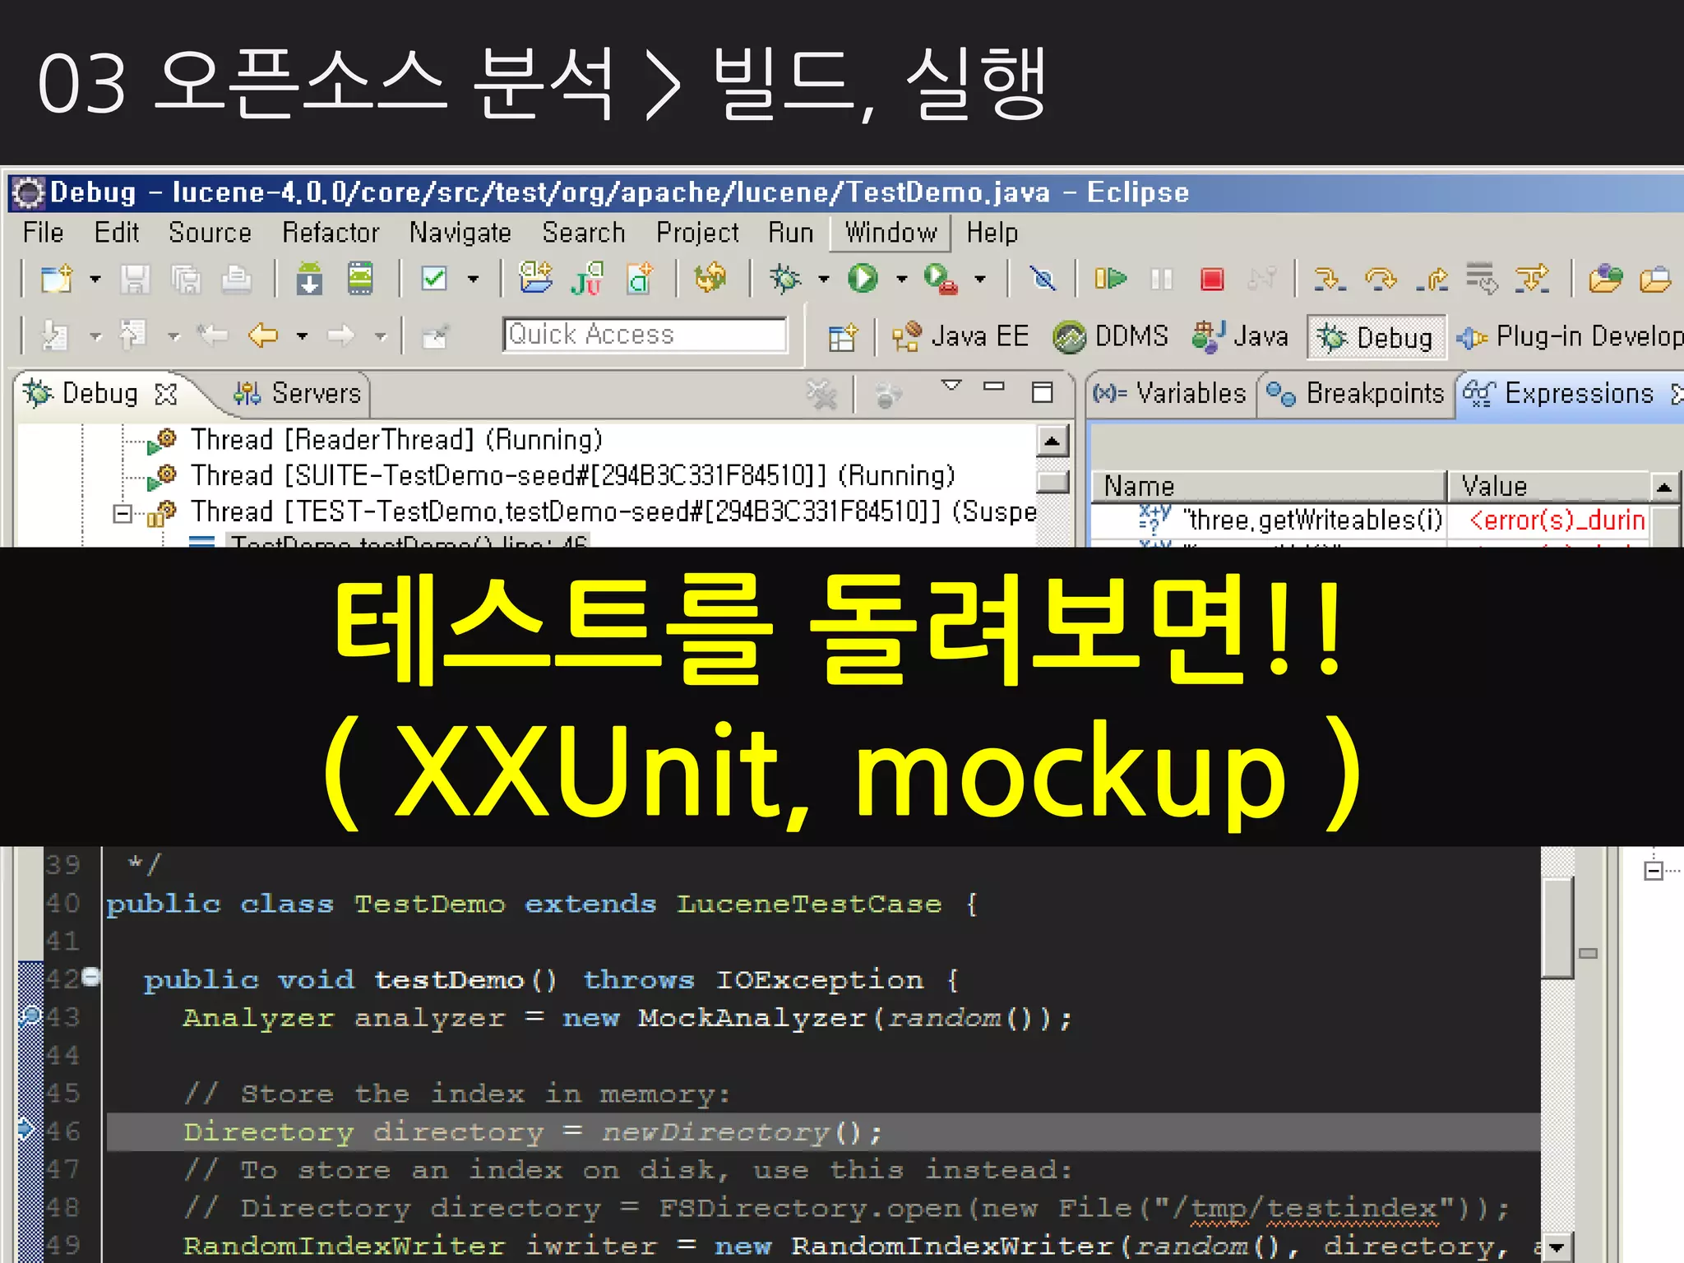The height and width of the screenshot is (1263, 1684).
Task: Click the Step Over icon
Action: point(1381,280)
